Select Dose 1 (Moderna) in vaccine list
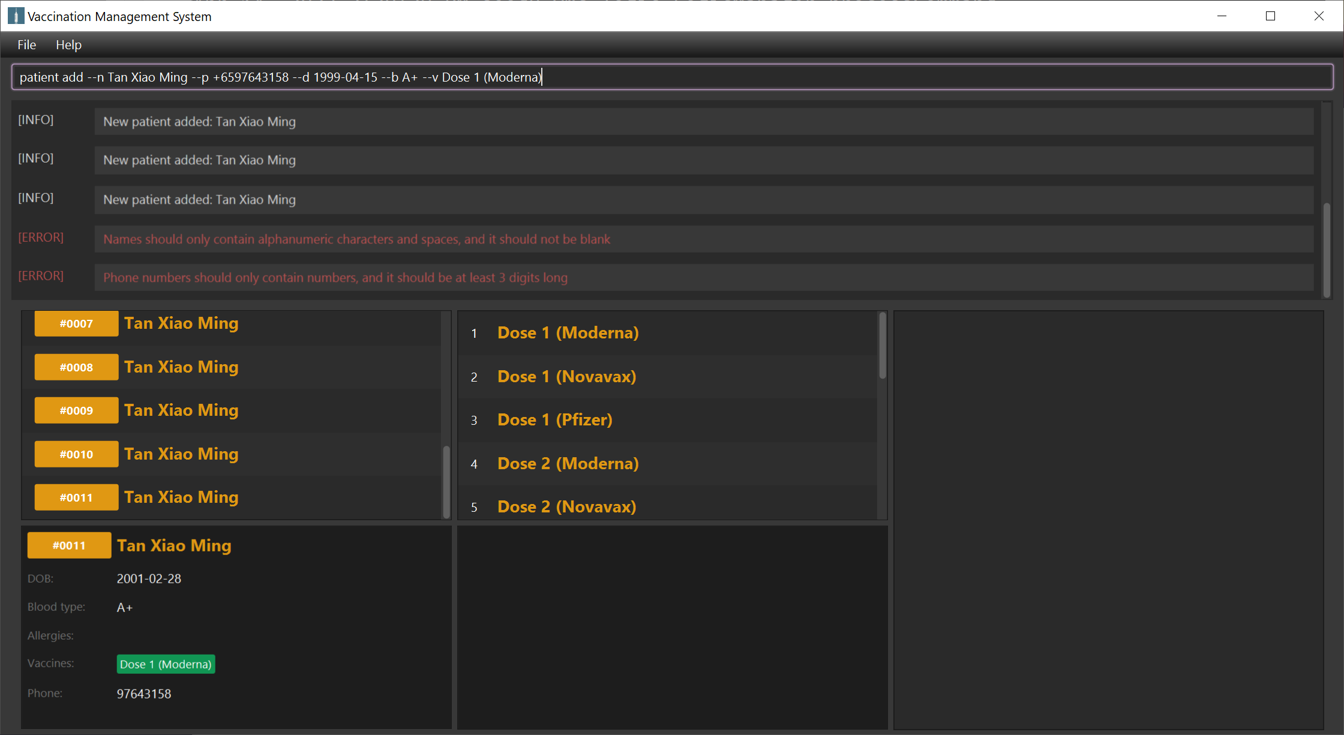Screen dimensions: 1344x735 [568, 333]
